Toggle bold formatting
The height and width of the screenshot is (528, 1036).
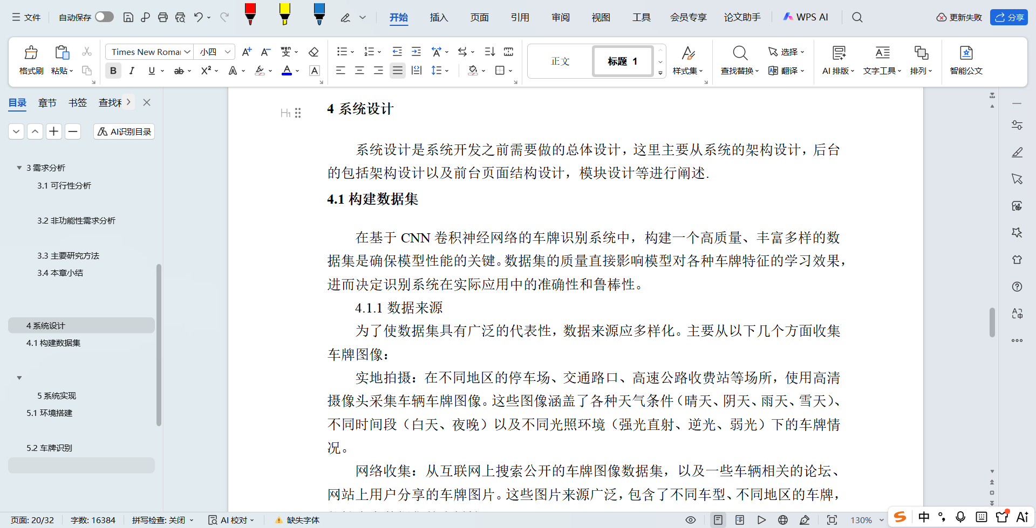[113, 71]
